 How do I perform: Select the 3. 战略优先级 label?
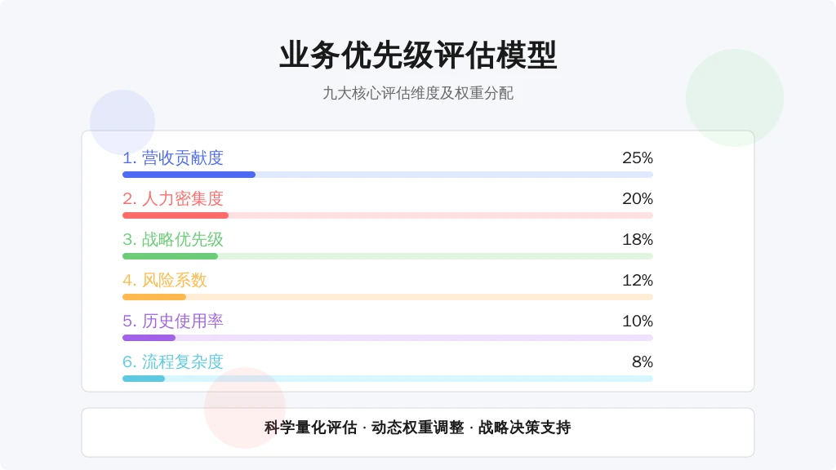[x=173, y=239]
